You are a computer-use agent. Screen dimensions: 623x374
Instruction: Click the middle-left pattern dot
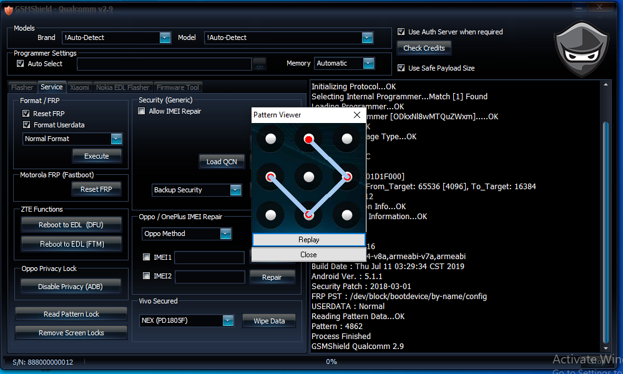coord(270,177)
